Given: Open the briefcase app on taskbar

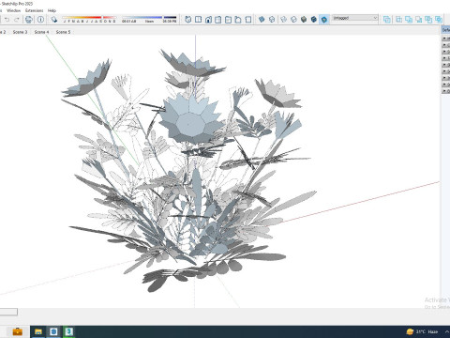Looking at the screenshot, I should pos(18,331).
